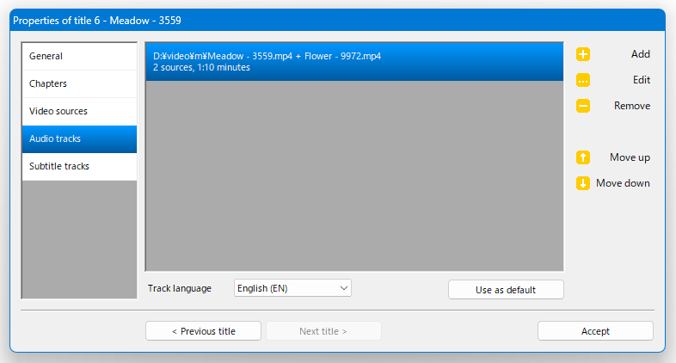Go to the Subtitle tracks section
676x363 pixels.
[x=79, y=167]
